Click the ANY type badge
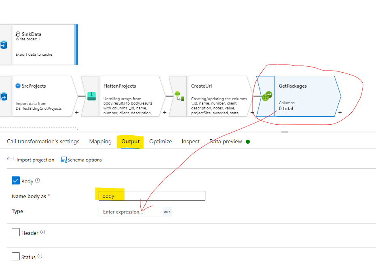376x264 pixels. point(167,212)
